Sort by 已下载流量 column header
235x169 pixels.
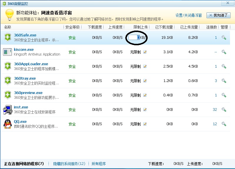164,27
